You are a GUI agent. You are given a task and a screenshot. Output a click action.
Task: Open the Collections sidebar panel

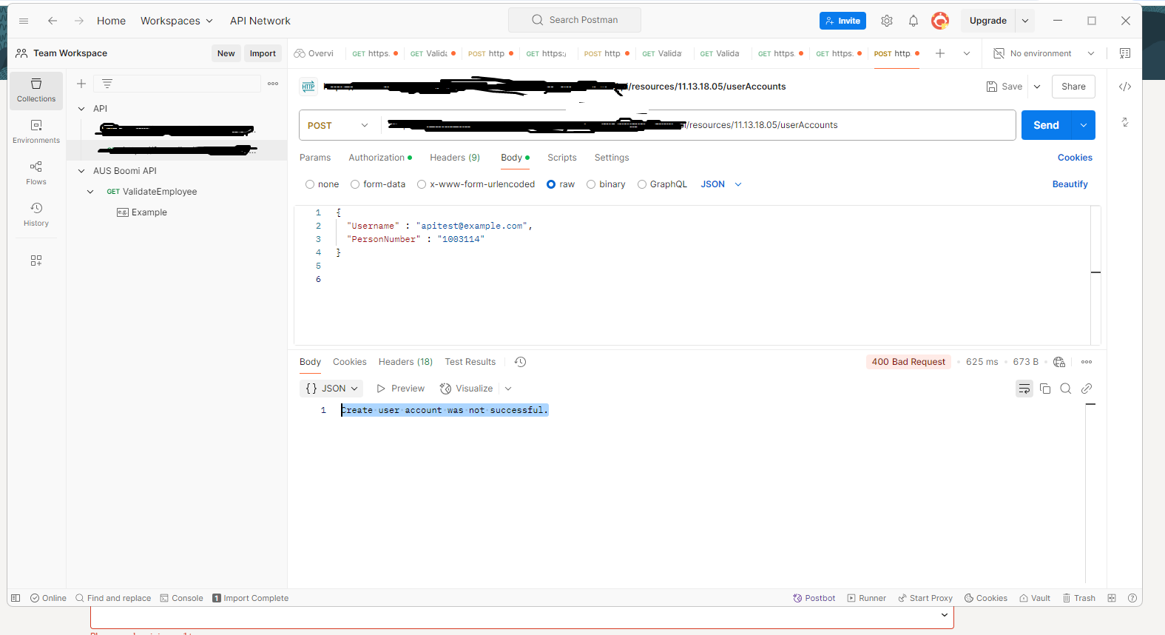[x=36, y=90]
